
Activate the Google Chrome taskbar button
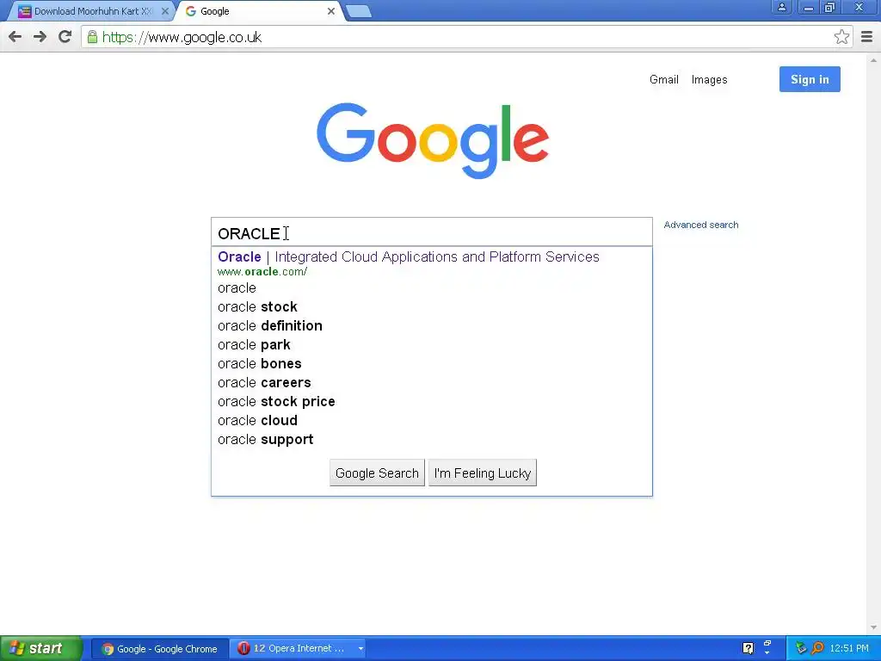160,649
